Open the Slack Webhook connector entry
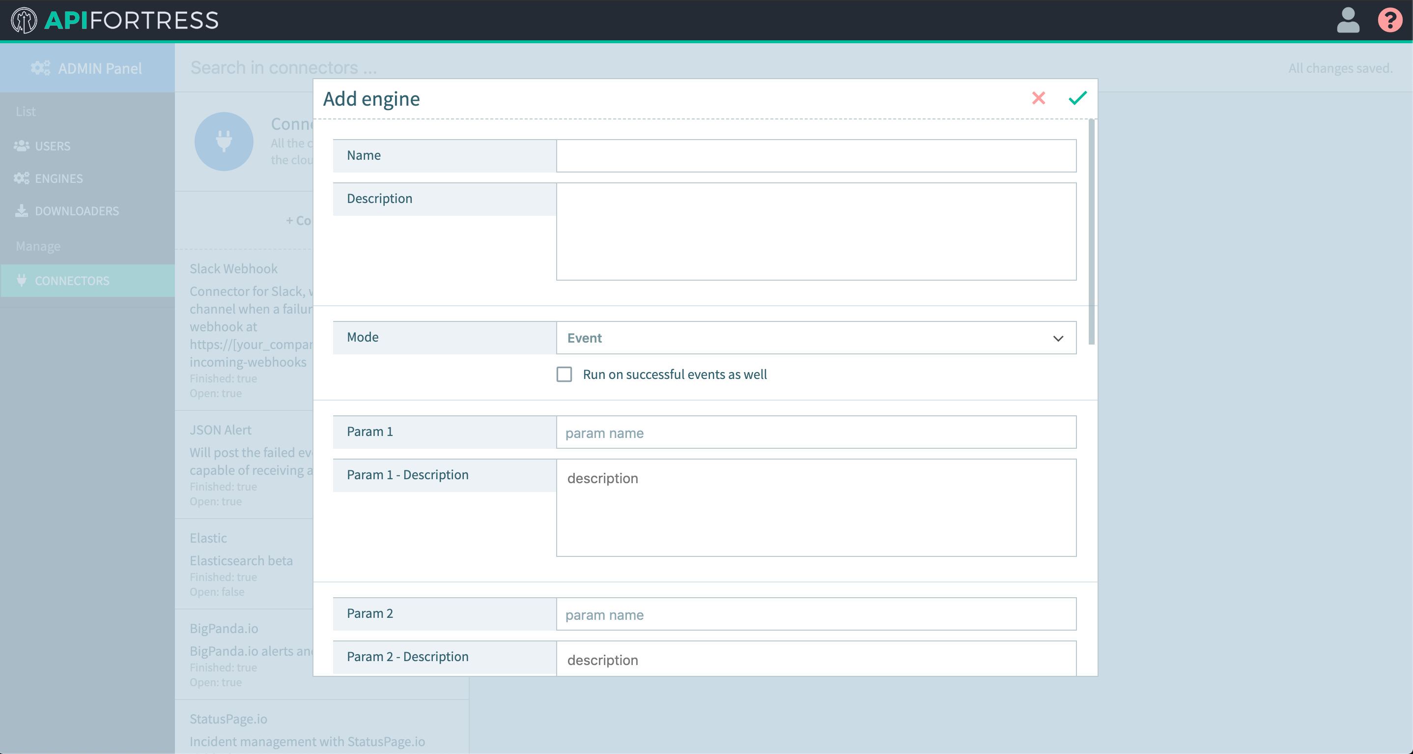Viewport: 1413px width, 754px height. tap(234, 268)
